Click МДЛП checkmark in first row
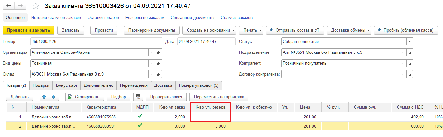This screenshot has height=137, width=443. [139, 117]
